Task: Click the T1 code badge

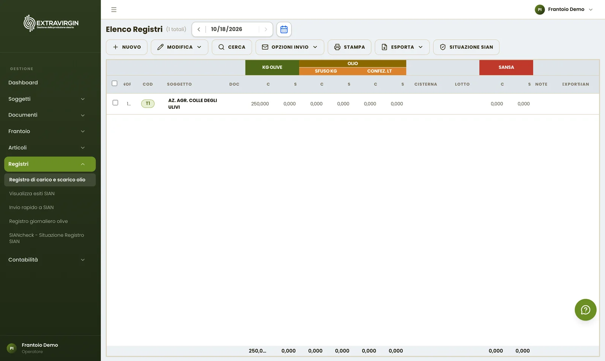Action: click(x=148, y=104)
